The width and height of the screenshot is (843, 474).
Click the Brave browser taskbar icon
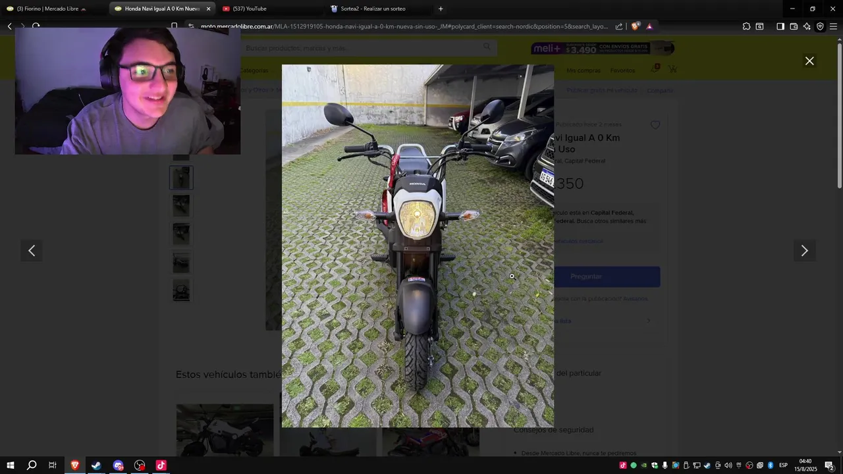[74, 465]
